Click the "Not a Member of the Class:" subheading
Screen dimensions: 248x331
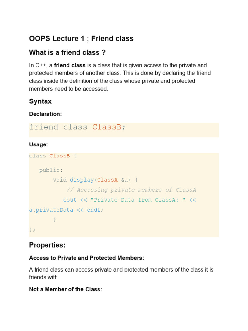(x=66, y=290)
